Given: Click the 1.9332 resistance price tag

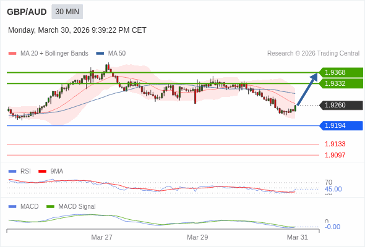Looking at the screenshot, I should (x=341, y=83).
